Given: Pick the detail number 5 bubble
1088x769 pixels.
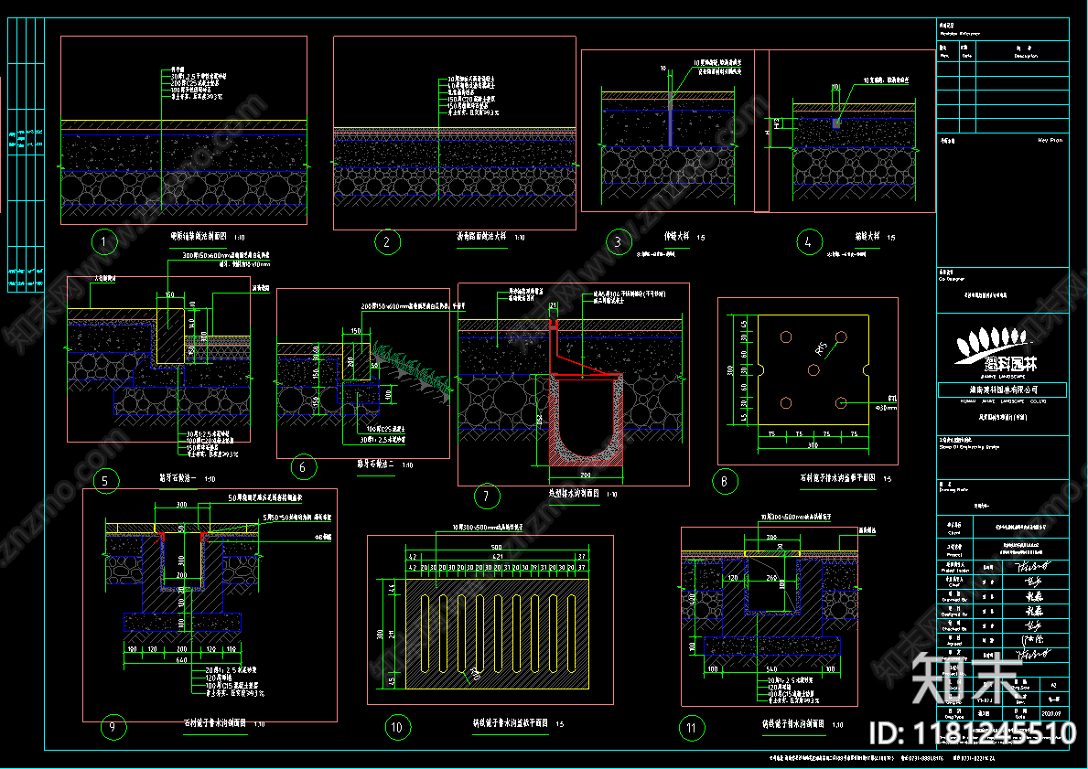Looking at the screenshot, I should 105,480.
